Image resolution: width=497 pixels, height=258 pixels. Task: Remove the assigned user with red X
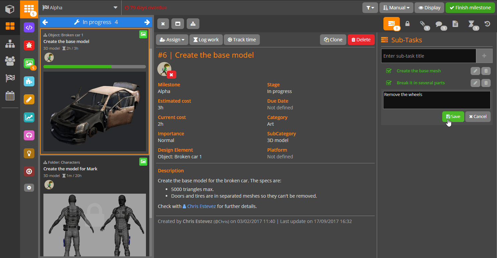click(171, 75)
